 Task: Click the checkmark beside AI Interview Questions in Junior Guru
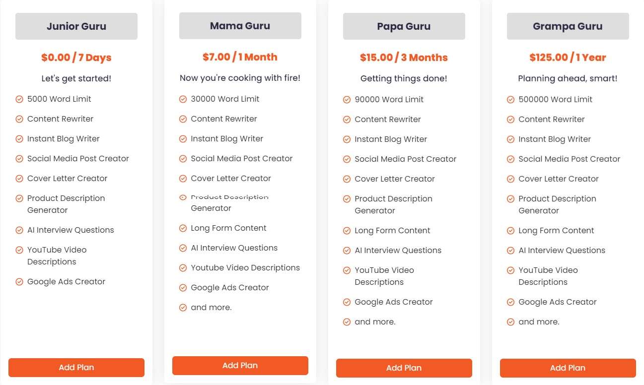[18, 230]
